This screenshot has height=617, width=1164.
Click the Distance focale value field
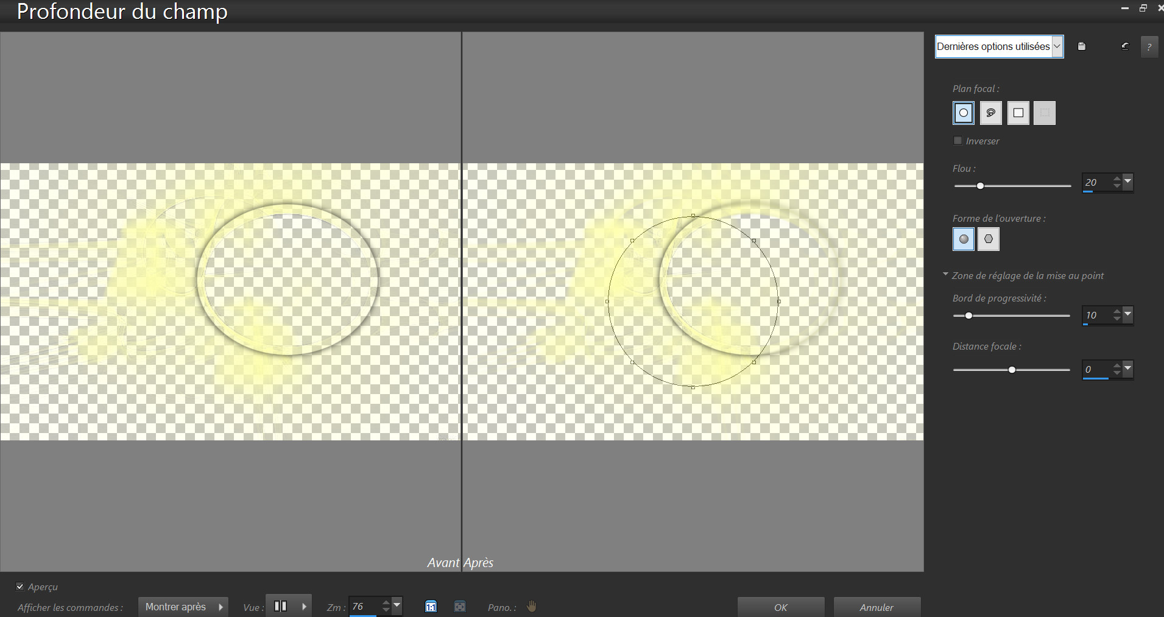[x=1096, y=369]
